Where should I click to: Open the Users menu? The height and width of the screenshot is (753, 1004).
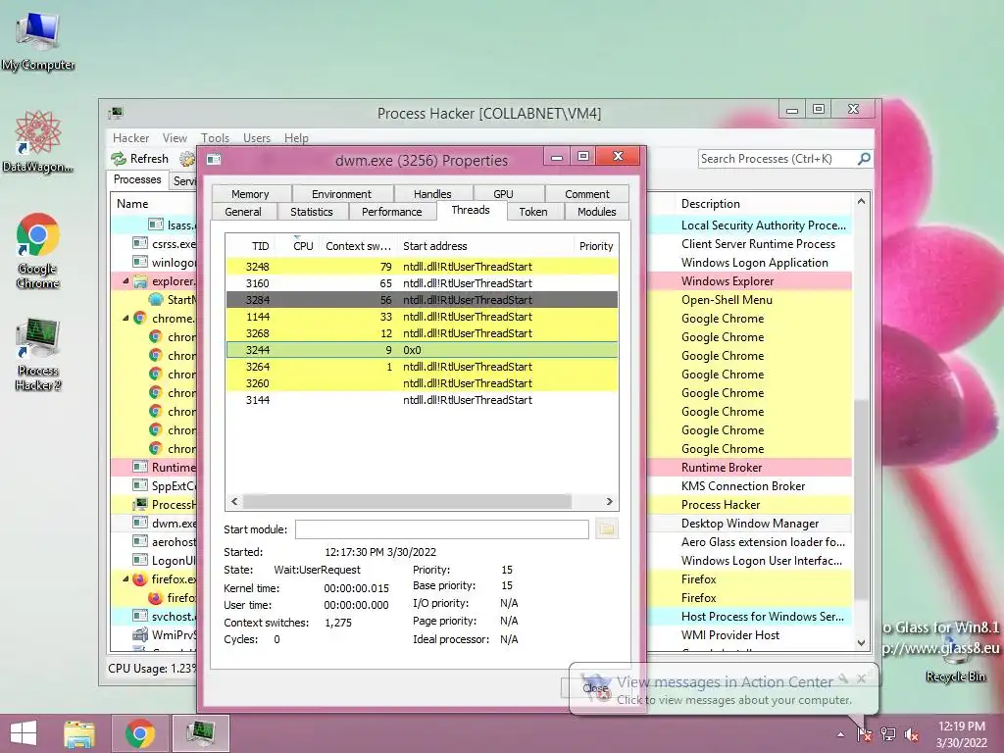[256, 137]
